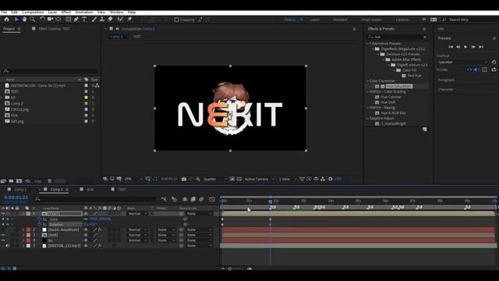Open the Quarter resolution dropdown
Viewport: 499px width, 281px height.
pos(215,179)
